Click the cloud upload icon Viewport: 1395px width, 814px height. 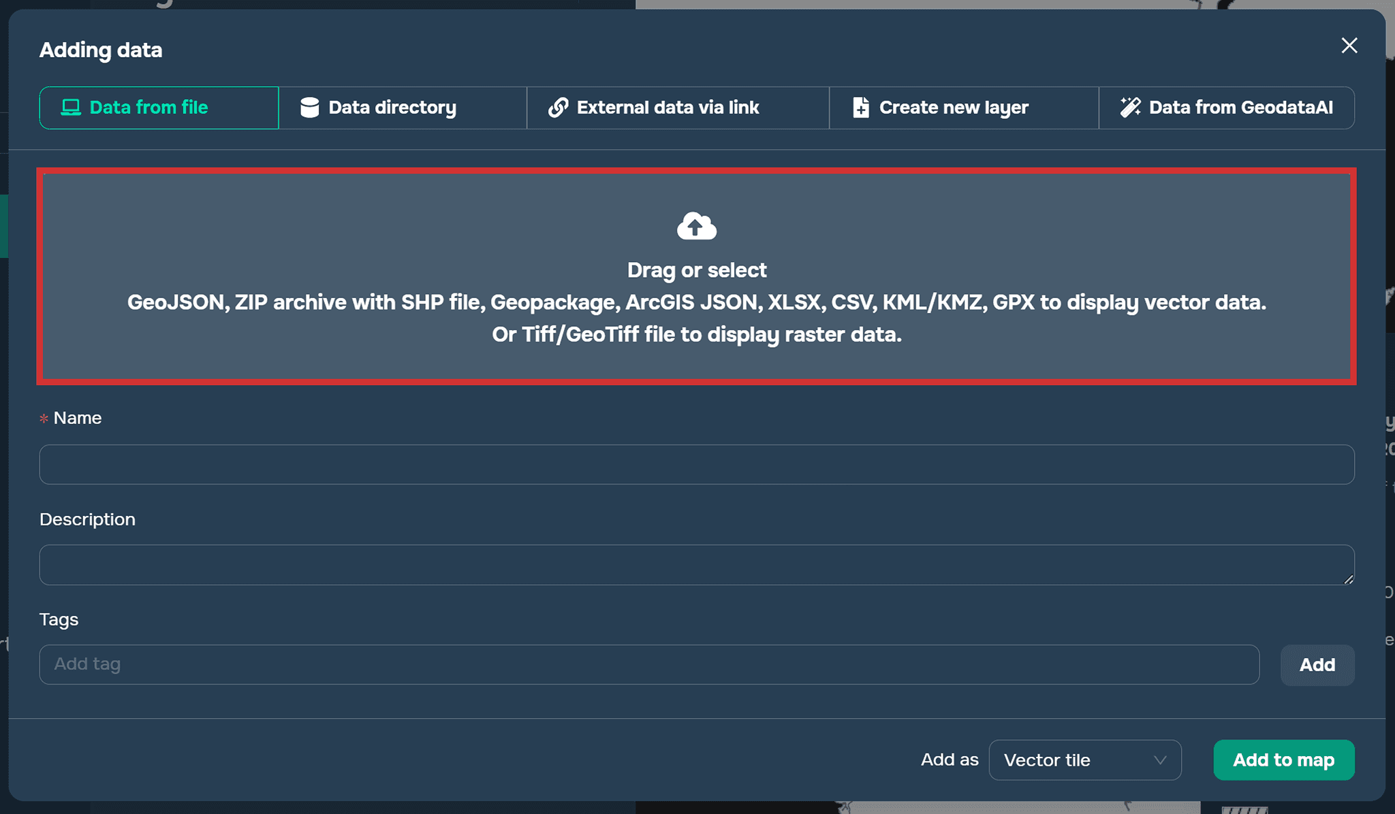(x=696, y=227)
